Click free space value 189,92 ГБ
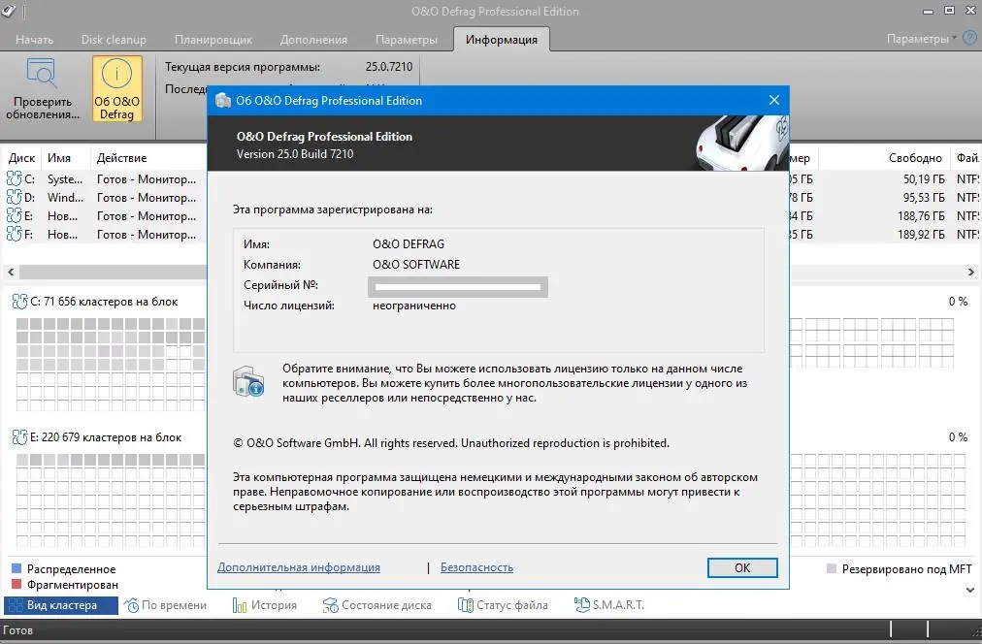 pyautogui.click(x=921, y=235)
